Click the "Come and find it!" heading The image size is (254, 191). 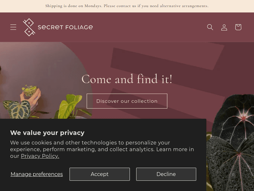(x=127, y=79)
